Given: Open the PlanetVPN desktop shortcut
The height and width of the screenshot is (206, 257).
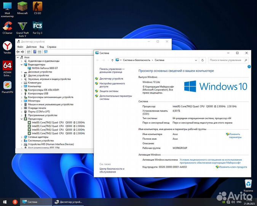Looking at the screenshot, I should pos(7,87).
